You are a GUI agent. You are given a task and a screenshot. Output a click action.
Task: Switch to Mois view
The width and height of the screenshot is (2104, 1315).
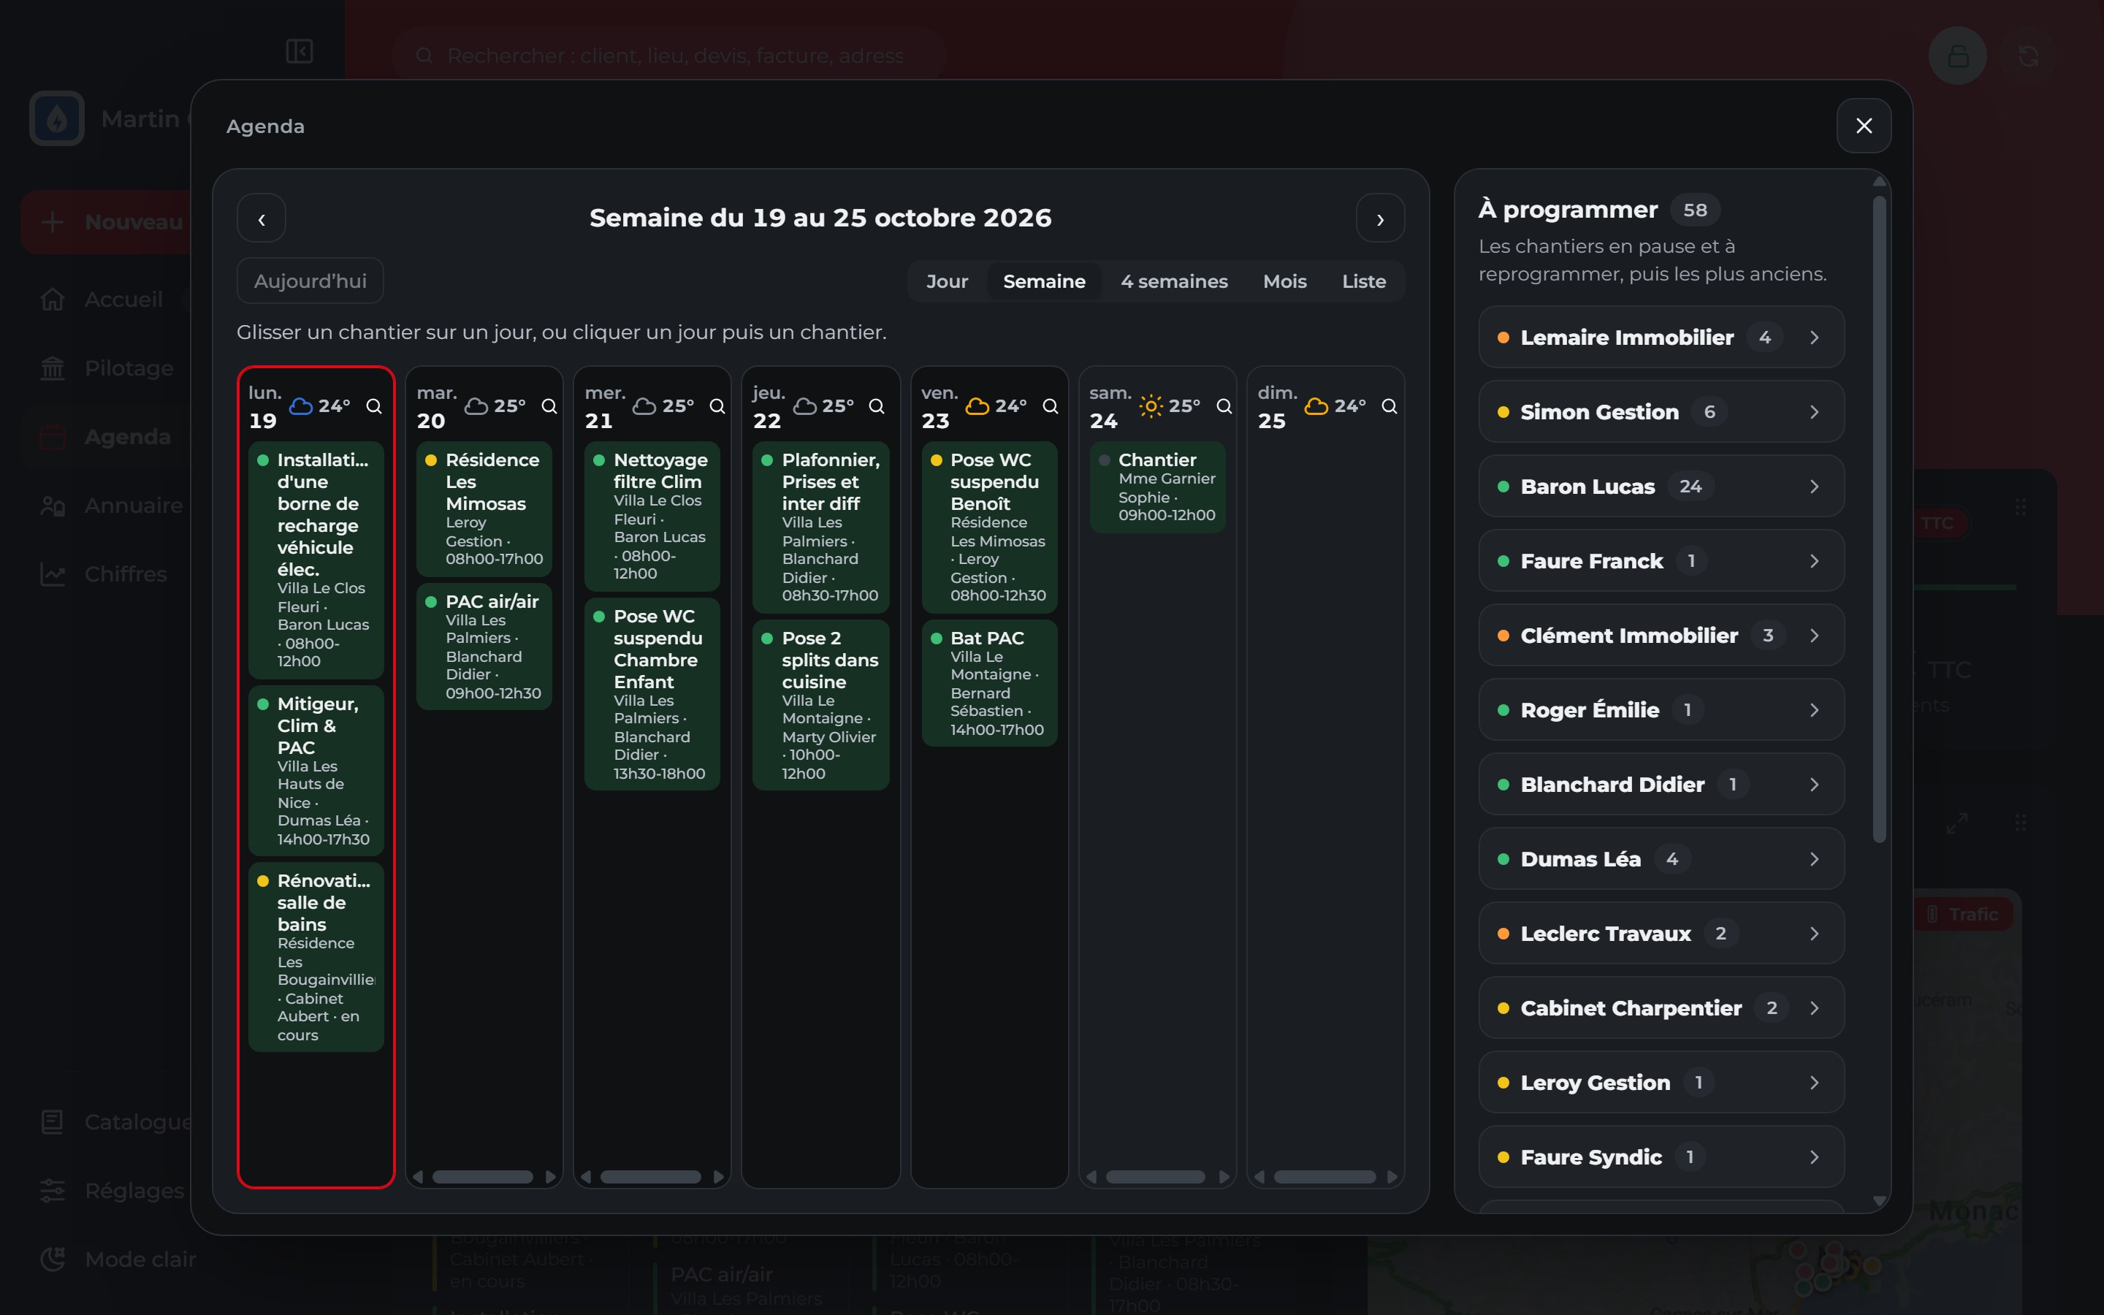pyautogui.click(x=1284, y=282)
